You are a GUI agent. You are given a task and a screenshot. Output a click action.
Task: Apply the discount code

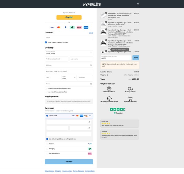tap(136, 58)
